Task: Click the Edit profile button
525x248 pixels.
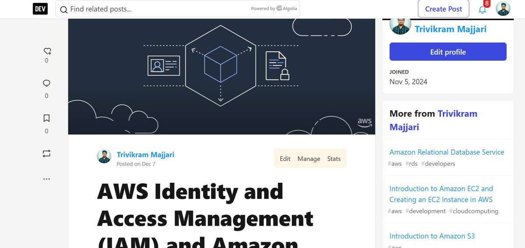Action: pyautogui.click(x=448, y=52)
